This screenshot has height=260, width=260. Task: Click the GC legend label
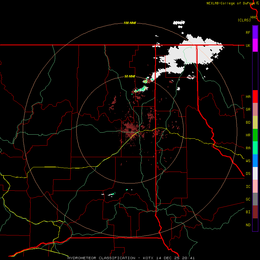click(248, 199)
